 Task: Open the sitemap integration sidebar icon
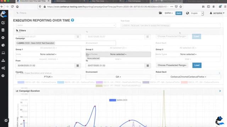click(3, 60)
